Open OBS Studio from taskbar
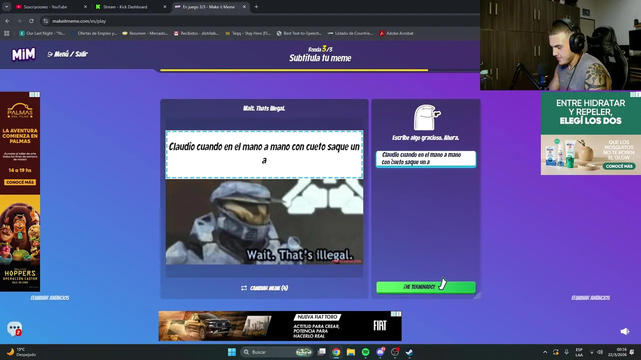641x360 pixels. pyautogui.click(x=395, y=352)
